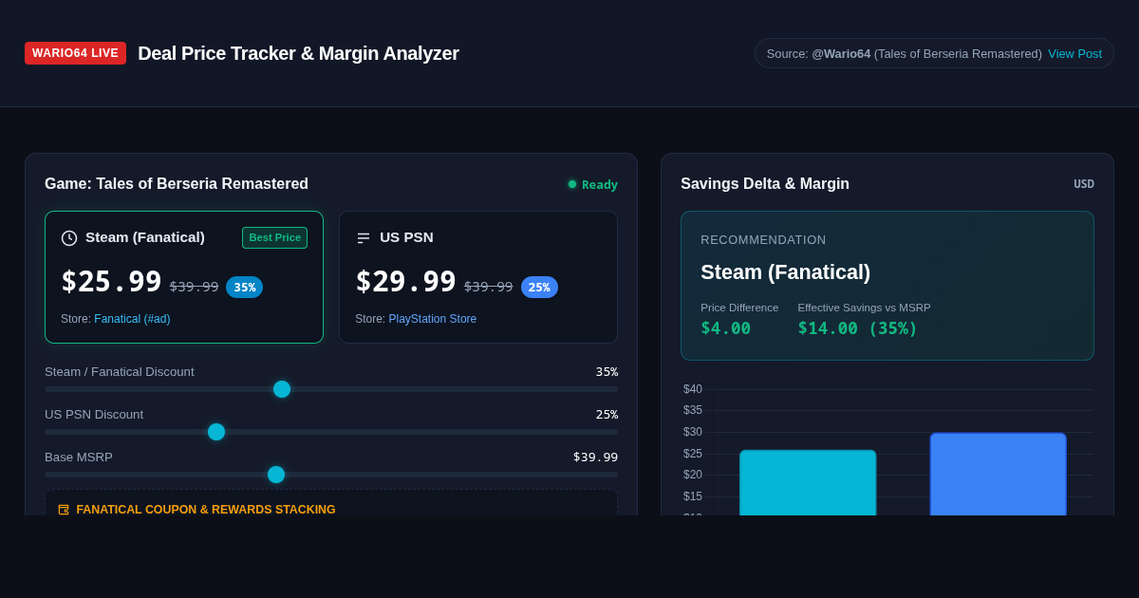
Task: Click the $20 chart axis label
Action: coord(693,475)
